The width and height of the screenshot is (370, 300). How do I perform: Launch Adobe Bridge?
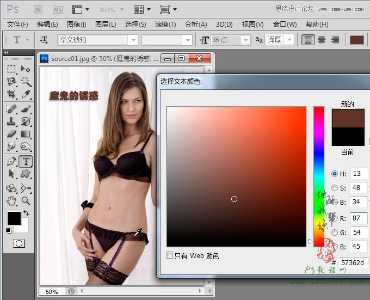38,10
